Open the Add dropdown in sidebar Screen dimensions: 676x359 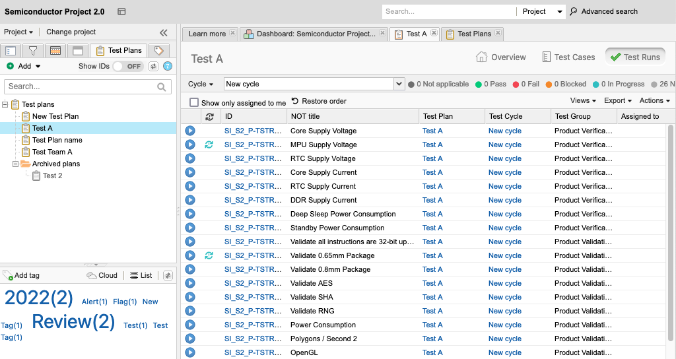coord(23,66)
